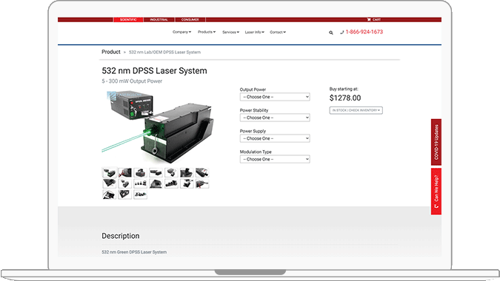The width and height of the screenshot is (500, 281).
Task: Click the 532 nm Green DPSS Laser System text
Action: coord(134,252)
